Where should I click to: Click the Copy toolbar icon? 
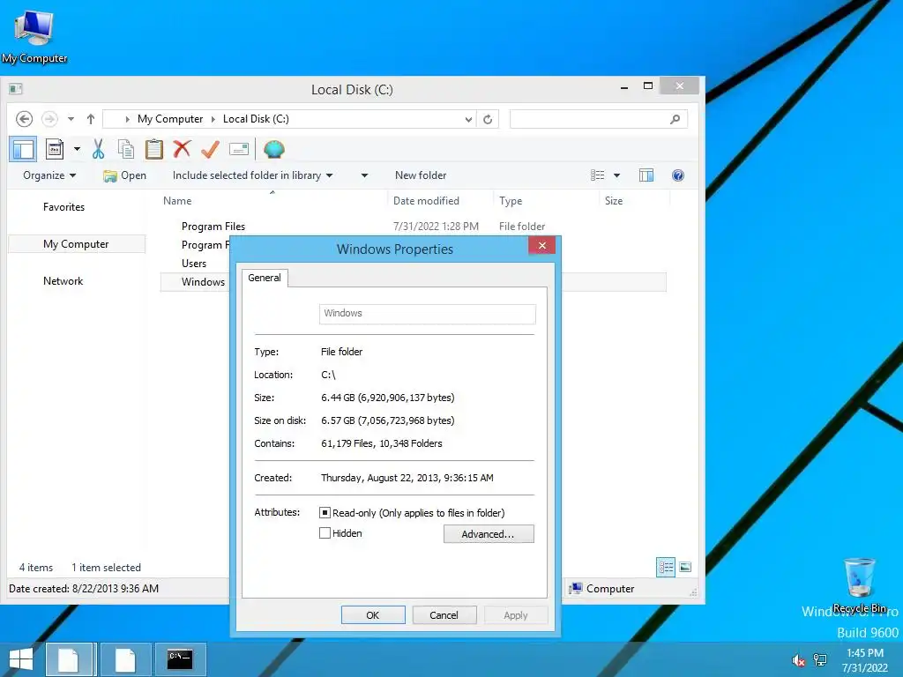pos(125,150)
